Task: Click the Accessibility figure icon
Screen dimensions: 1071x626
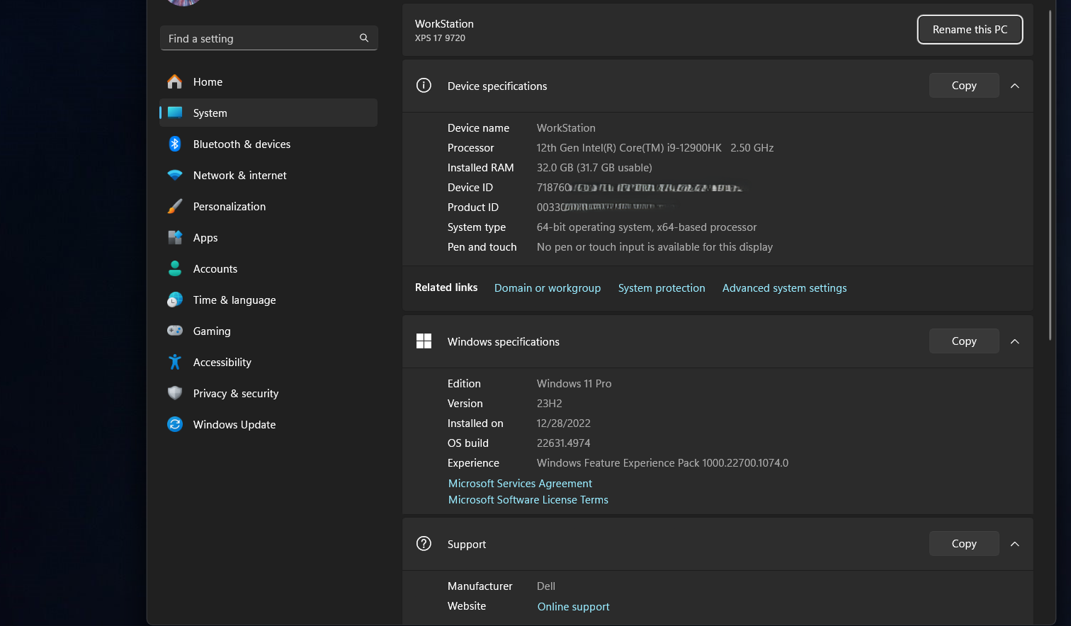Action: click(175, 362)
